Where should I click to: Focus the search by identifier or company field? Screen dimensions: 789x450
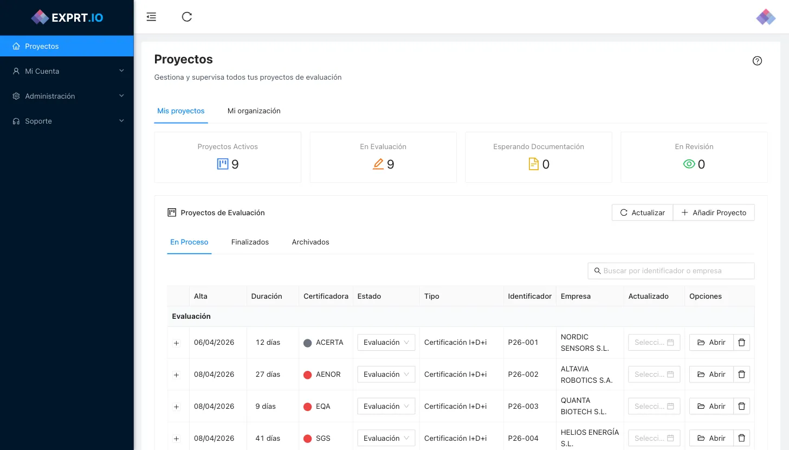point(671,271)
